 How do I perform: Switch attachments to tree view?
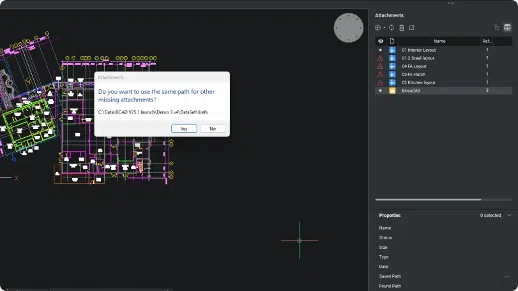point(497,27)
